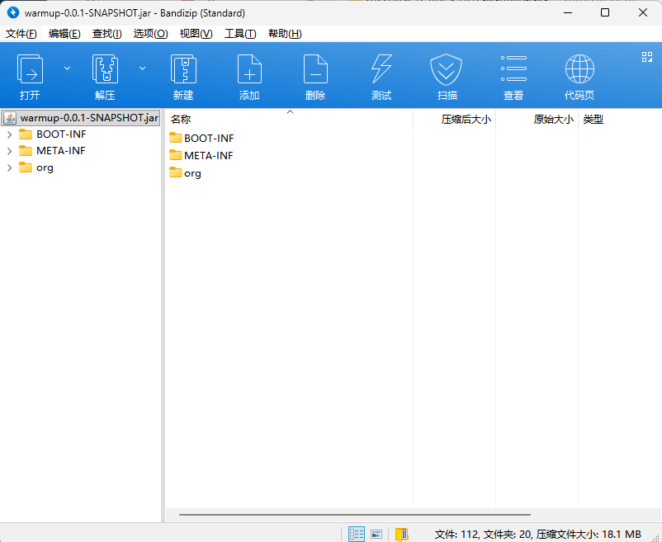Click the horizontal scrollbar of file list

click(355, 515)
